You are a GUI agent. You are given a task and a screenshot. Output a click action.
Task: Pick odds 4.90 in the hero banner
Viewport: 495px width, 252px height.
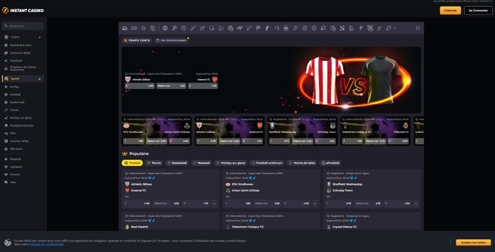(x=140, y=86)
